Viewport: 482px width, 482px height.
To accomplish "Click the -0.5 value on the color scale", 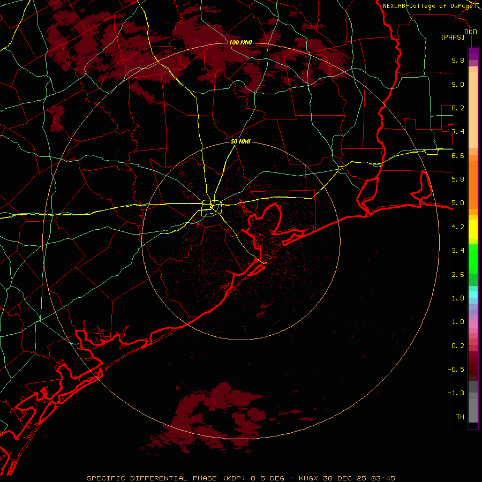I will [456, 370].
